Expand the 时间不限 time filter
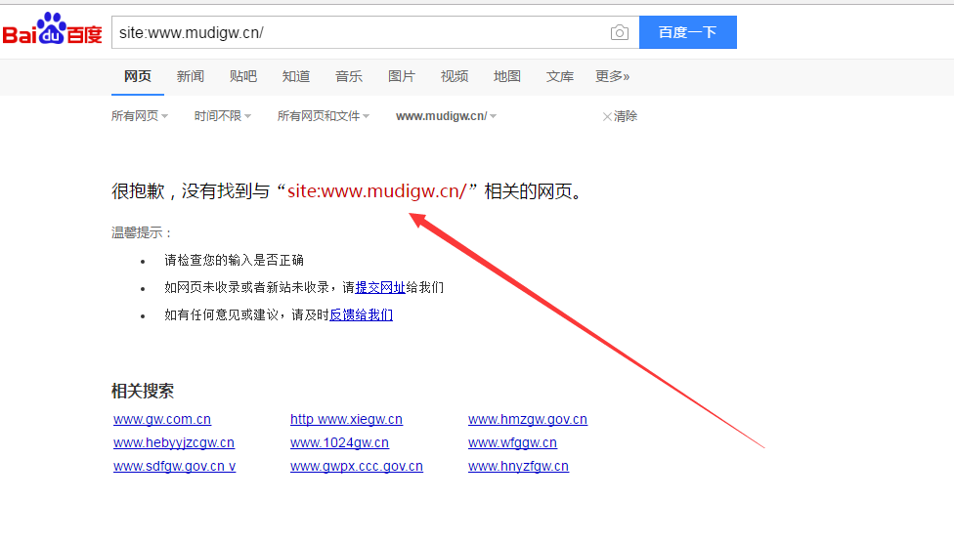 (x=223, y=116)
